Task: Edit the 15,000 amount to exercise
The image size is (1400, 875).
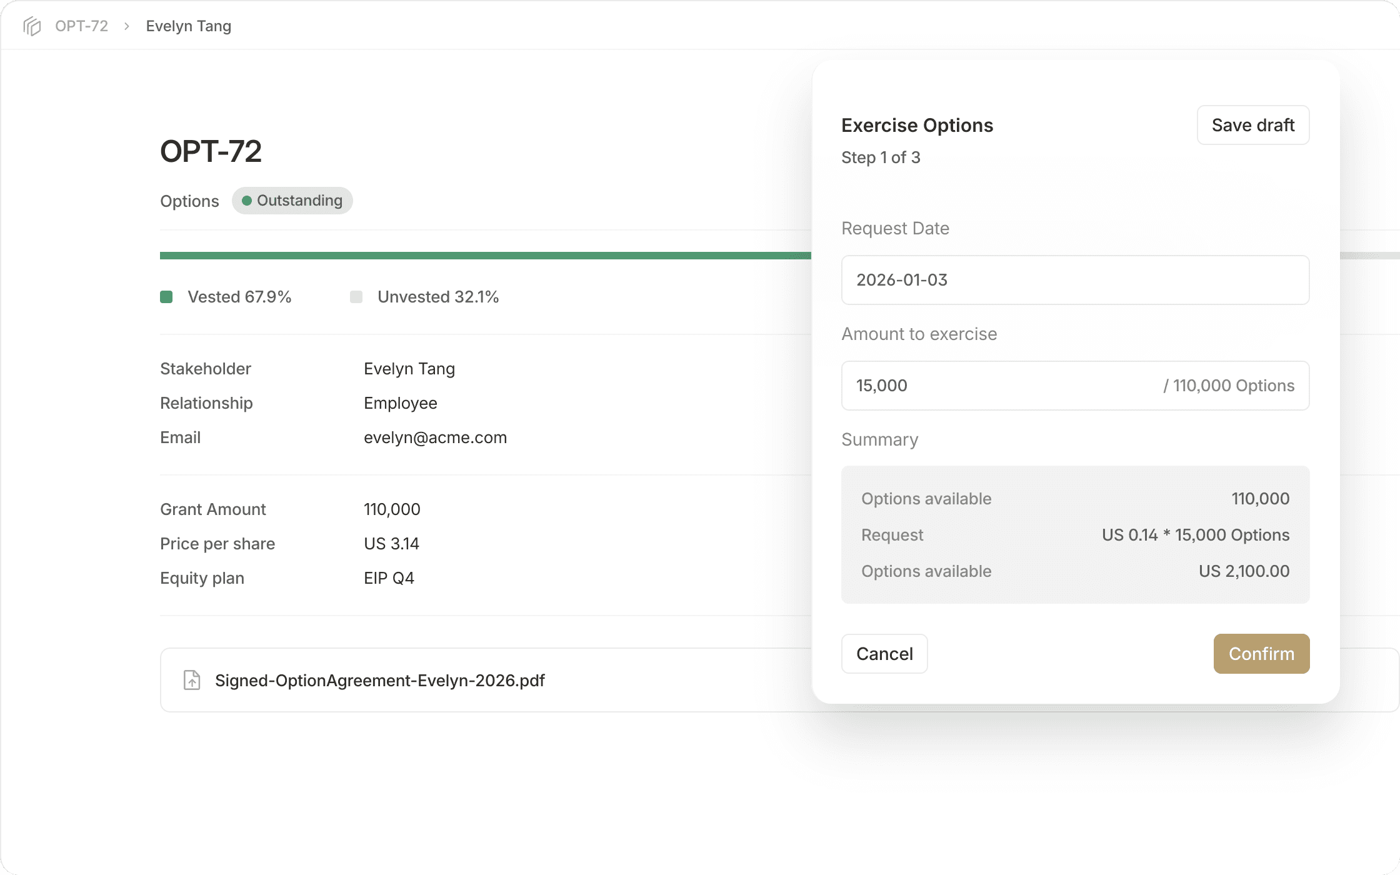Action: (x=937, y=386)
